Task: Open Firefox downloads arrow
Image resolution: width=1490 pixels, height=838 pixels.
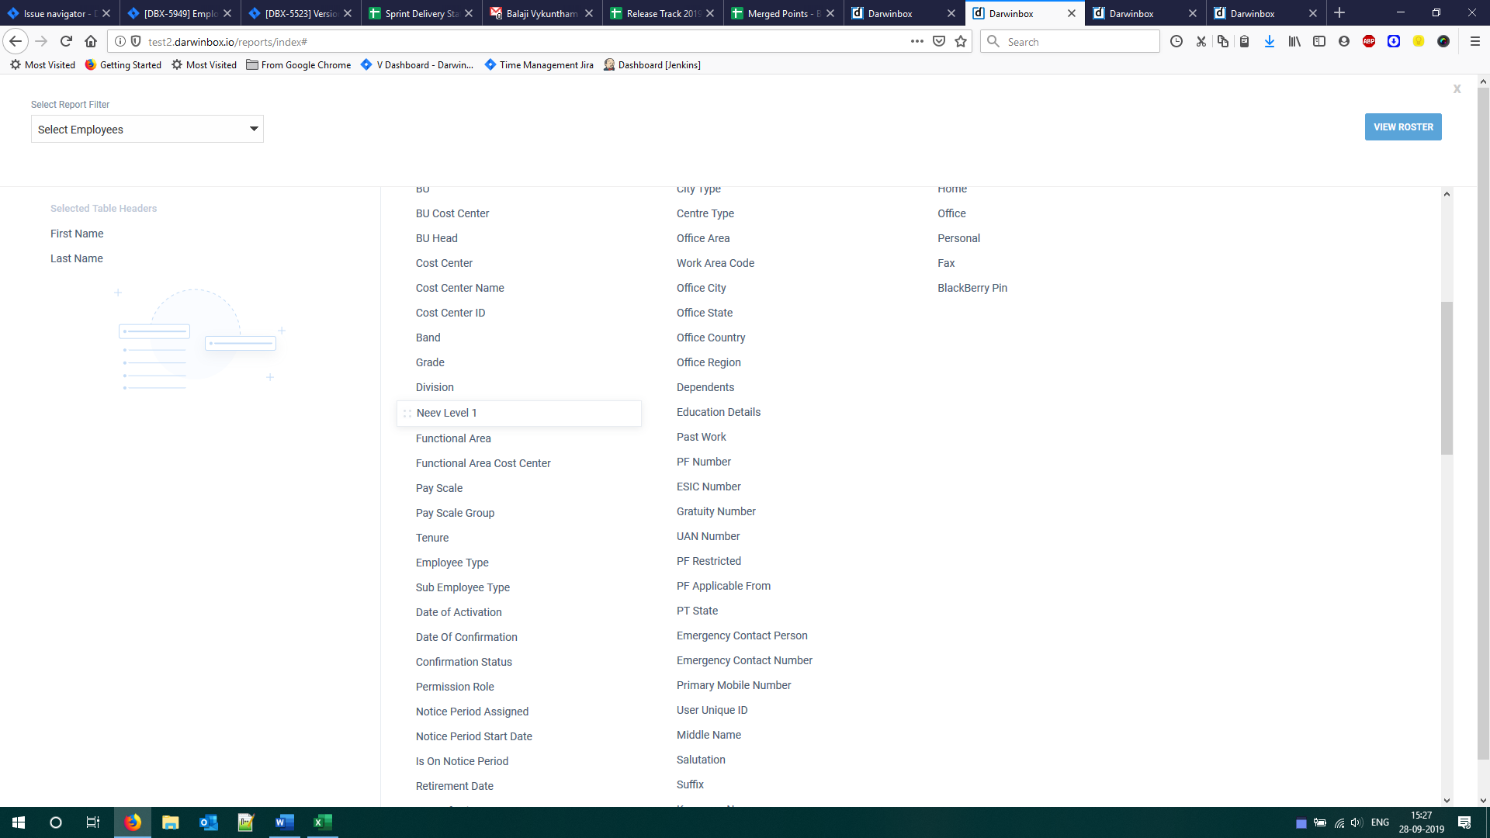Action: point(1270,42)
